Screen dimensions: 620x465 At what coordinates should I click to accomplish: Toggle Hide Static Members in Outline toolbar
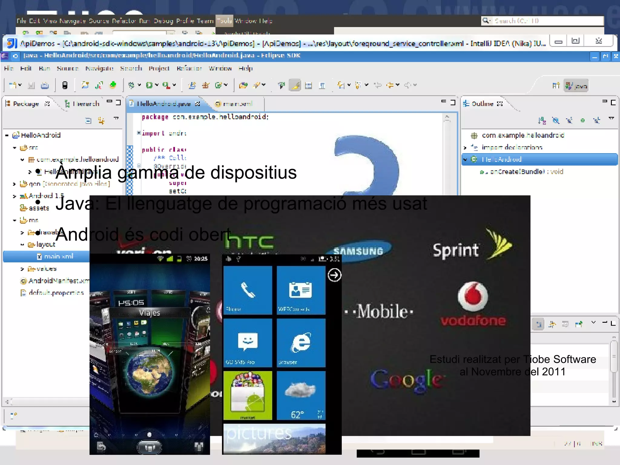pyautogui.click(x=569, y=120)
